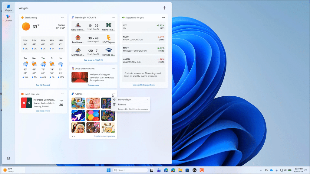310x174 pixels.
Task: Open 2026 Emmy Awards widget options
Action: point(113,68)
